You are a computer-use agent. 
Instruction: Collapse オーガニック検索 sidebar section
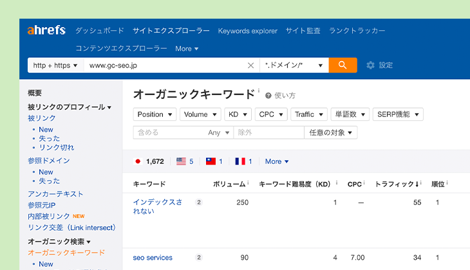click(59, 242)
